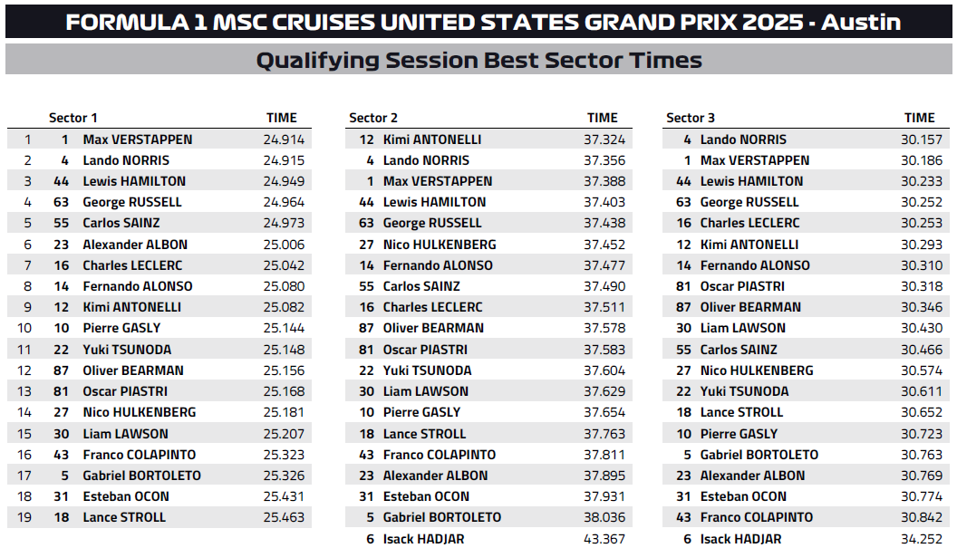Screen dimensions: 957x548
Task: Click the TIME header above Sector 2 times
Action: coord(602,118)
